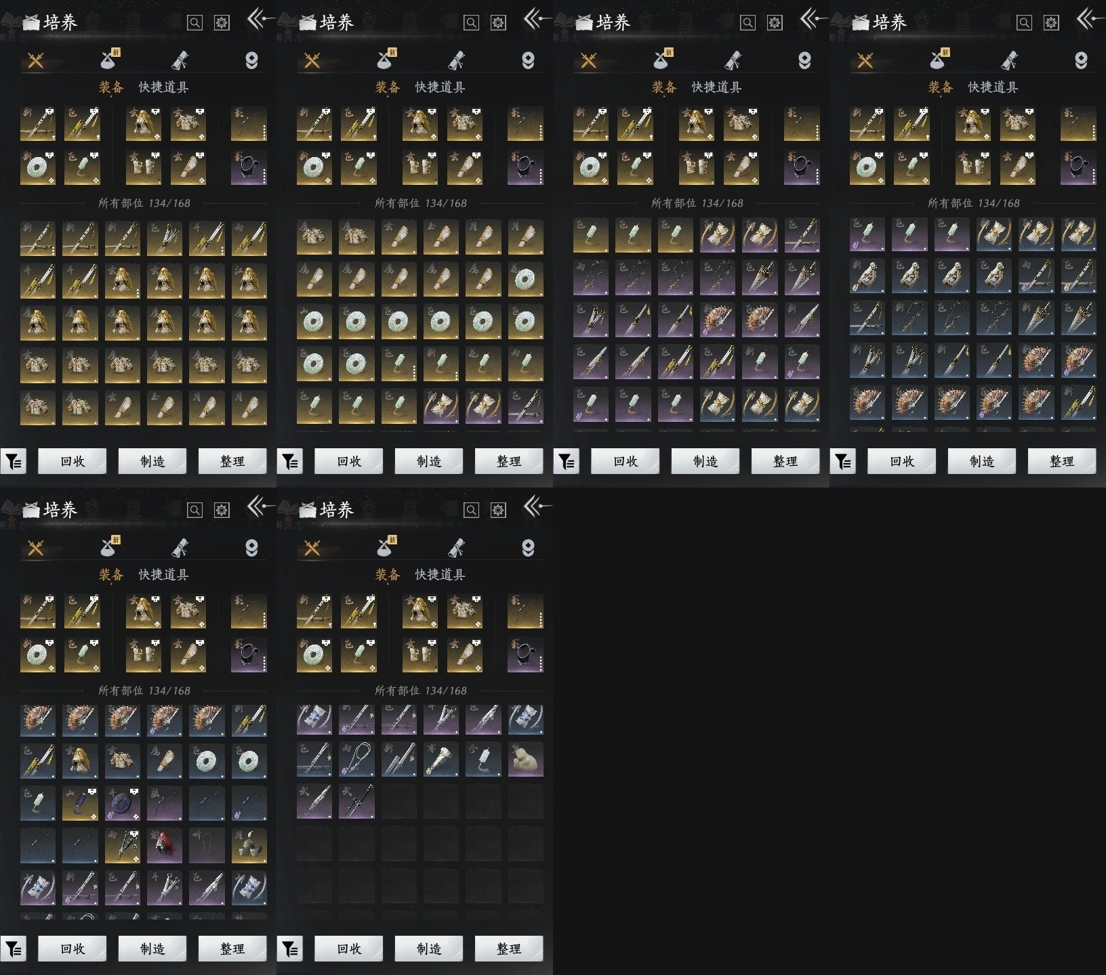Click the 制造 button in sixth panel
The width and height of the screenshot is (1106, 975).
tap(429, 949)
